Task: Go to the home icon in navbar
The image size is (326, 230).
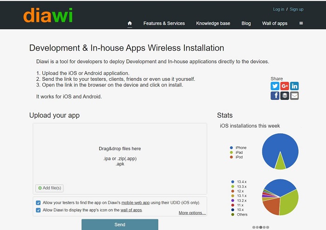Action: (x=130, y=23)
